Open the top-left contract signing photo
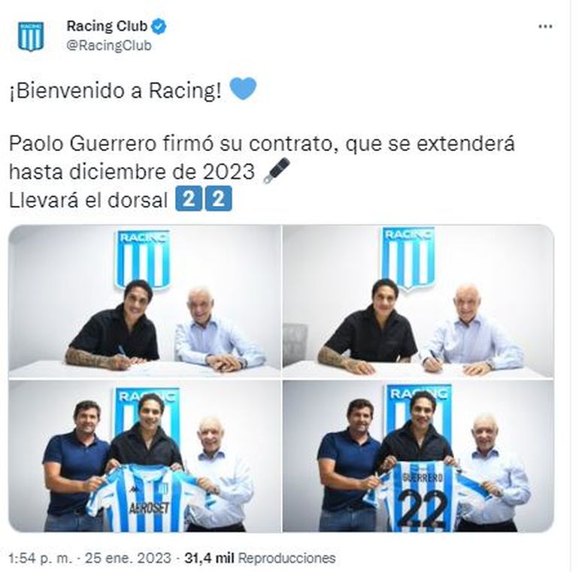 pyautogui.click(x=144, y=301)
